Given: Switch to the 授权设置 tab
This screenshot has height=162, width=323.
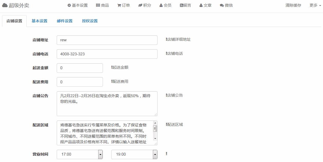Looking at the screenshot, I should click(x=90, y=21).
